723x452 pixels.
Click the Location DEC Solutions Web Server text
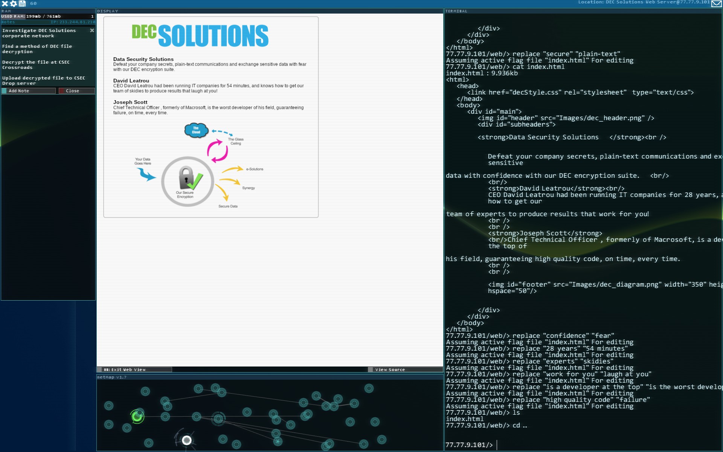pyautogui.click(x=643, y=2)
